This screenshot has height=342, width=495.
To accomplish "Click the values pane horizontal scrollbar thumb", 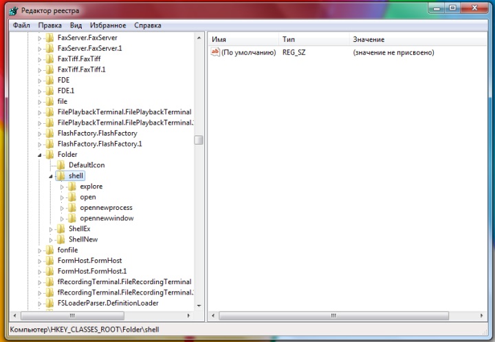I will click(x=333, y=315).
